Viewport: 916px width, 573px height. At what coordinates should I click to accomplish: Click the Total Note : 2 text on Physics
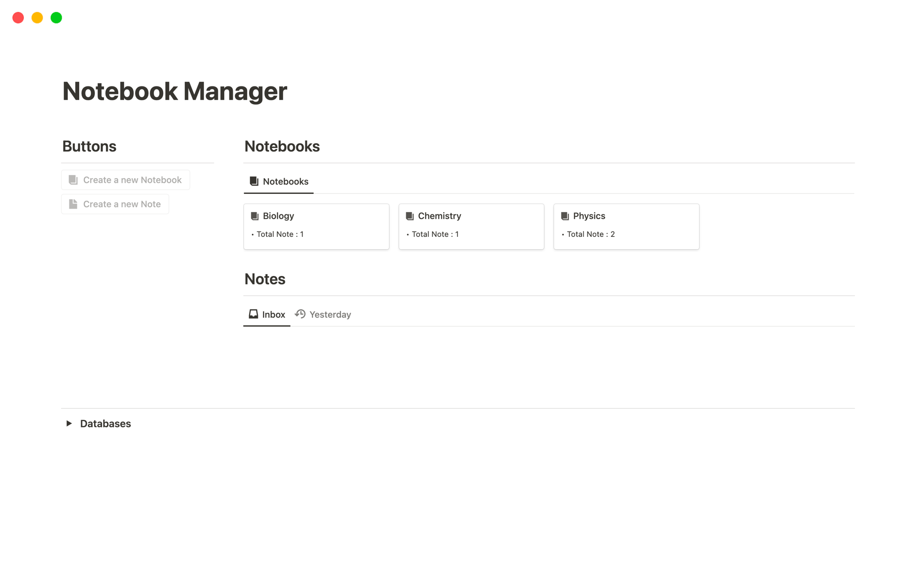coord(591,234)
